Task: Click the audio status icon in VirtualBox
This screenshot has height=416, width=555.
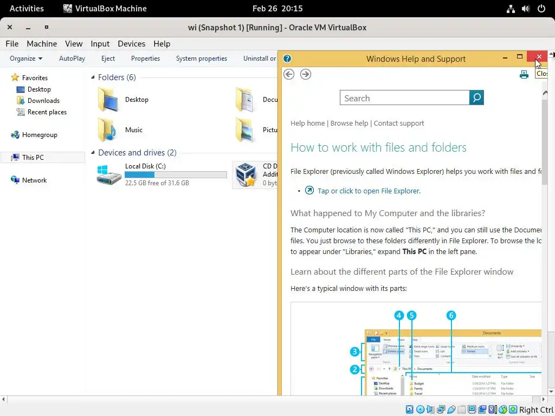Action: point(430,409)
